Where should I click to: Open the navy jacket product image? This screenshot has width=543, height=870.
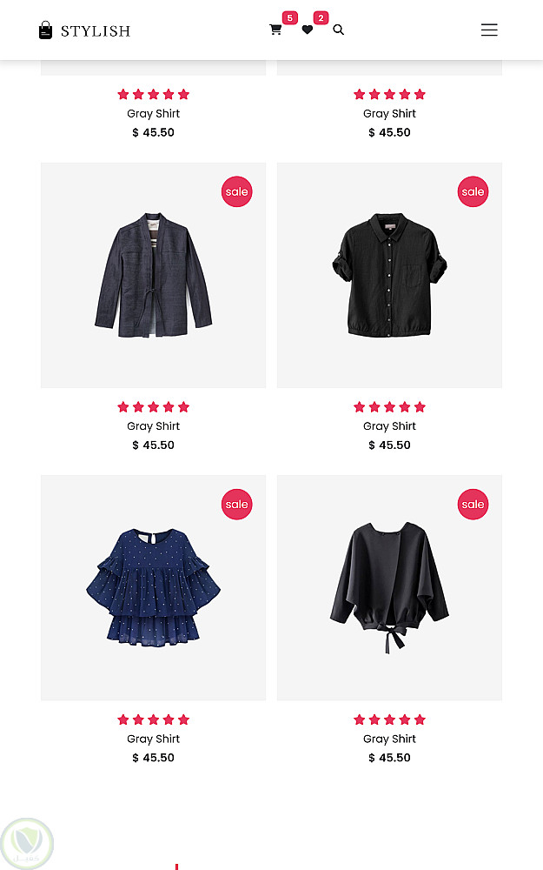point(154,275)
